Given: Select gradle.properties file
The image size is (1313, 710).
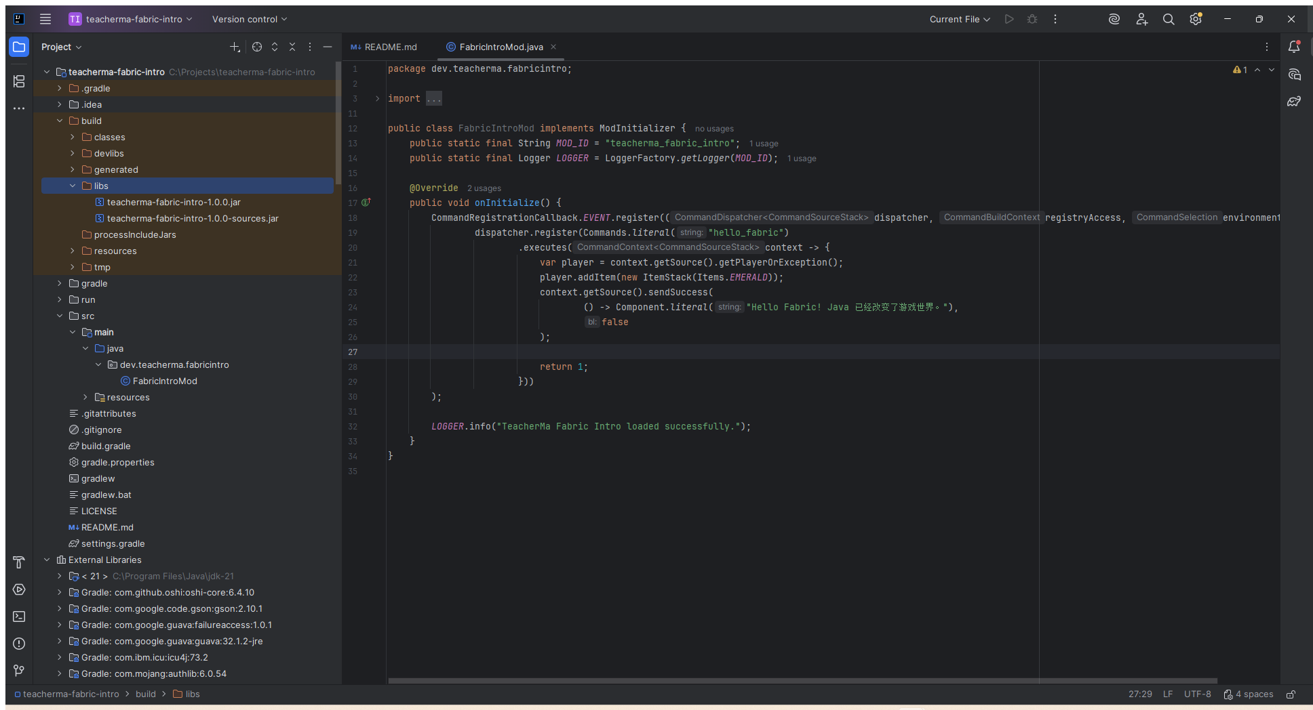Looking at the screenshot, I should point(117,462).
